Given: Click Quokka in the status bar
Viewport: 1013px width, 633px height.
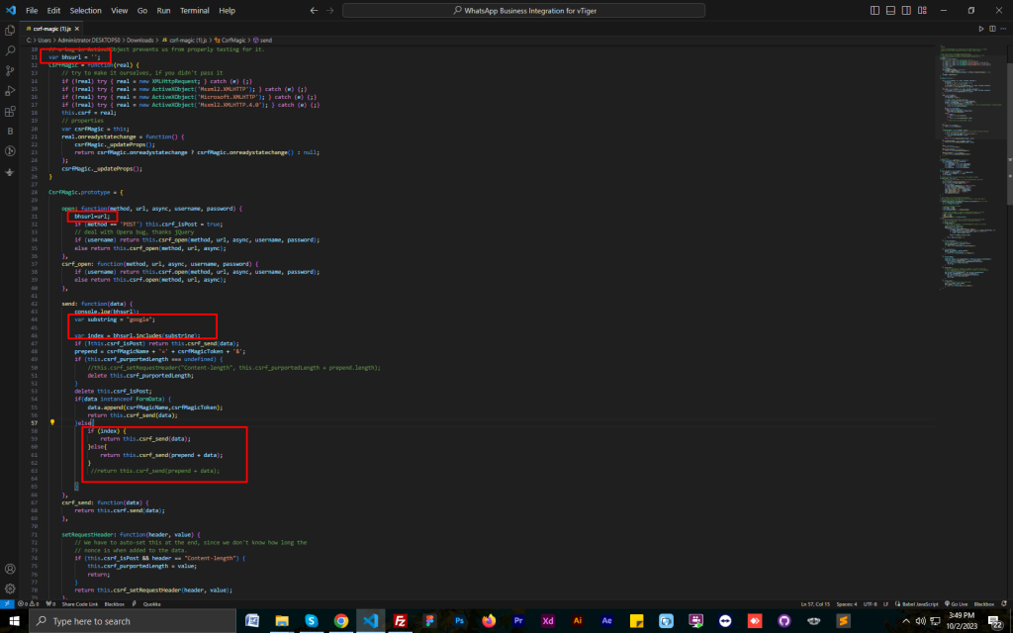Looking at the screenshot, I should [x=151, y=604].
